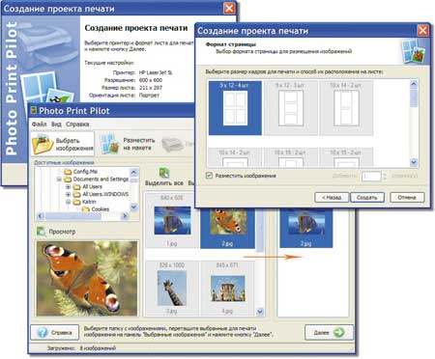
Task: Select the 4.jpg building thumbnail
Action: [x=227, y=288]
